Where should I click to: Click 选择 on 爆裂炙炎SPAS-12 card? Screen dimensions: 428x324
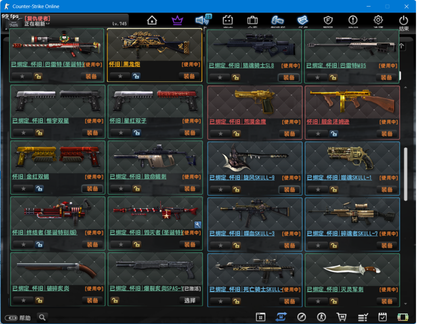coord(190,301)
